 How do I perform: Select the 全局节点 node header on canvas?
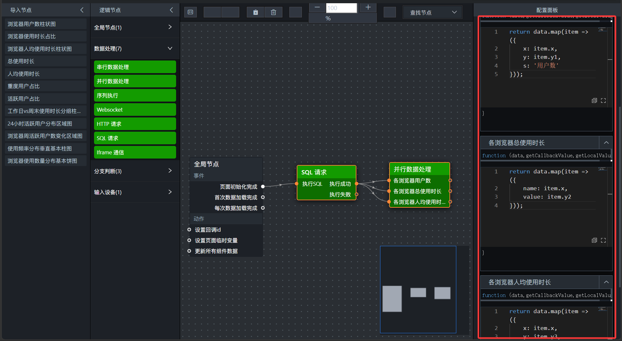(226, 164)
